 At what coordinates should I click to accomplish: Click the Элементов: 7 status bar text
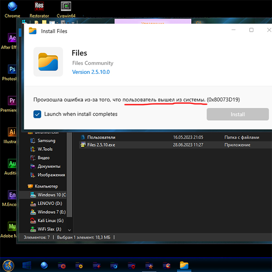[37, 237]
